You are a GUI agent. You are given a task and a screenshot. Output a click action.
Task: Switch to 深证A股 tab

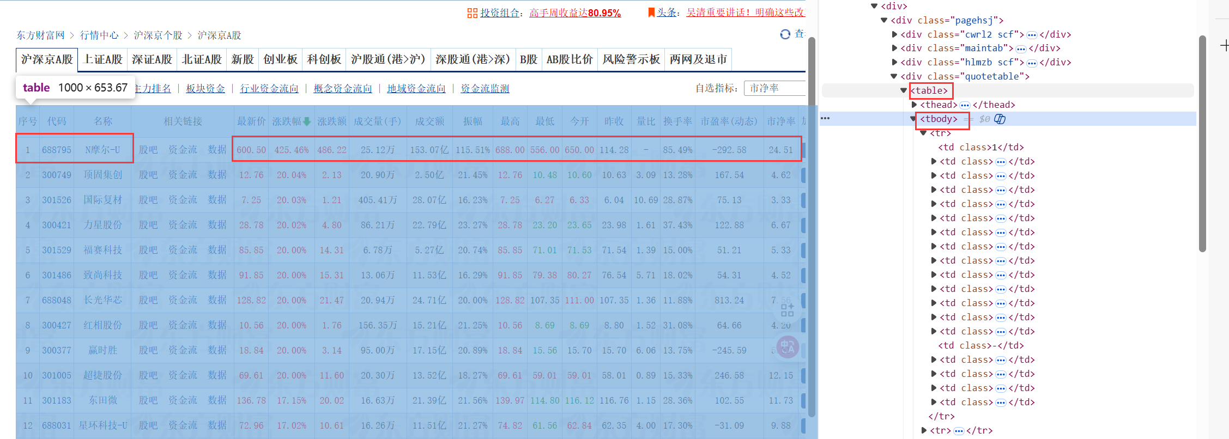tap(152, 59)
